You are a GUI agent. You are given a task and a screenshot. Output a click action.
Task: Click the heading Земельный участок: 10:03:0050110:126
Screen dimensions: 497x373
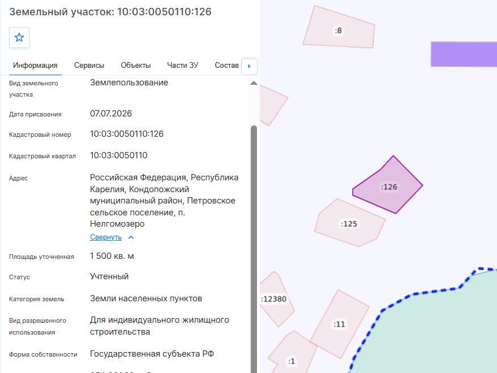(x=110, y=12)
